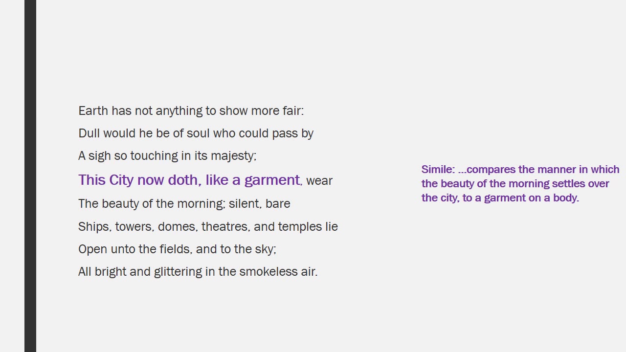Click the line starting "Ships, towers, domes"

[208, 227]
